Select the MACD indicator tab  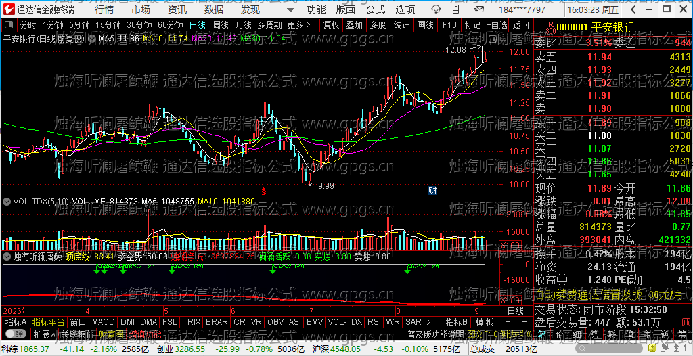[x=103, y=322]
